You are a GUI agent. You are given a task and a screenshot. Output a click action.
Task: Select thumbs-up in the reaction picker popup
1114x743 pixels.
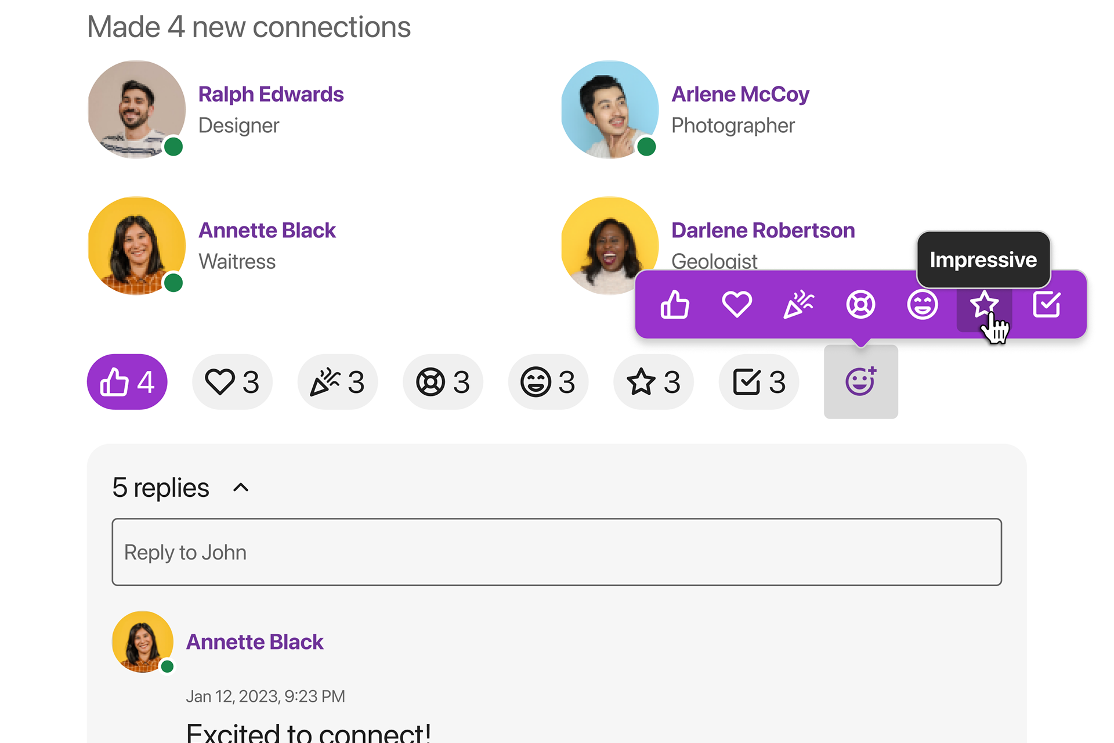pyautogui.click(x=675, y=304)
